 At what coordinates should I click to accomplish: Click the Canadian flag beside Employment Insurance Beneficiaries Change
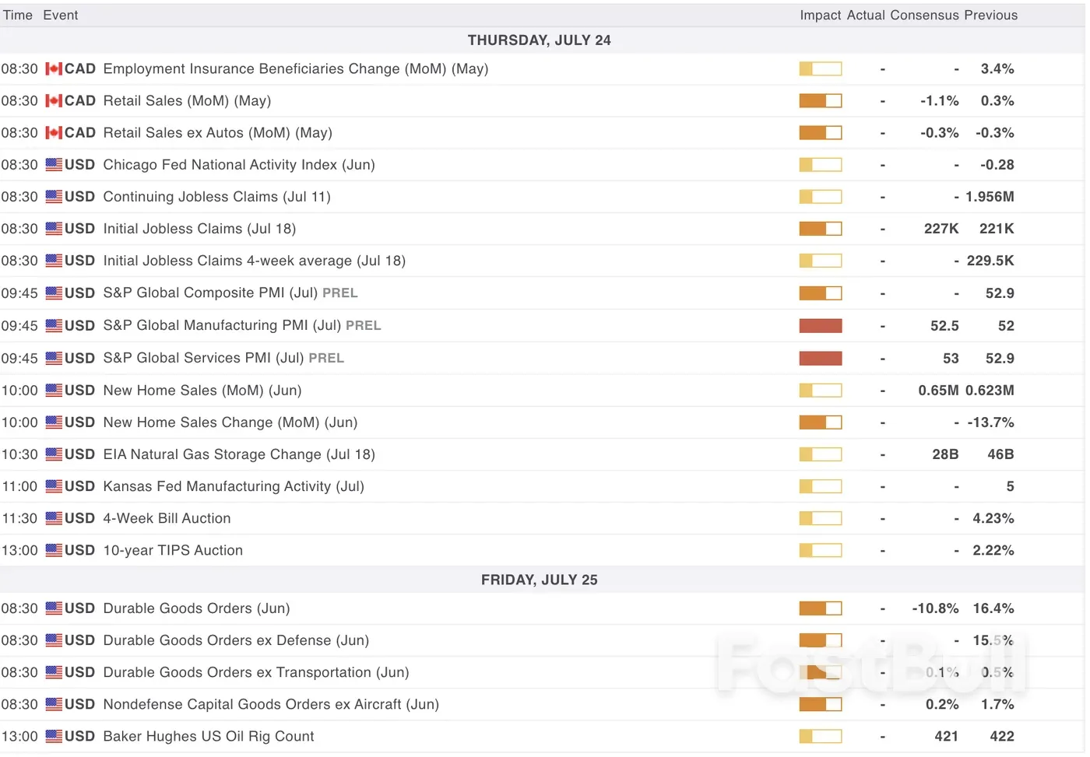(x=54, y=69)
